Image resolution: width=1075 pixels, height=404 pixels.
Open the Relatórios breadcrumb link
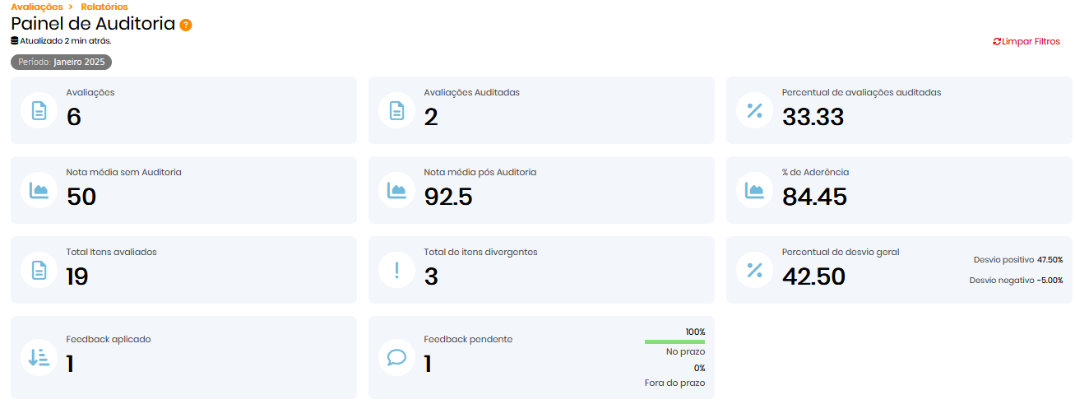point(104,7)
